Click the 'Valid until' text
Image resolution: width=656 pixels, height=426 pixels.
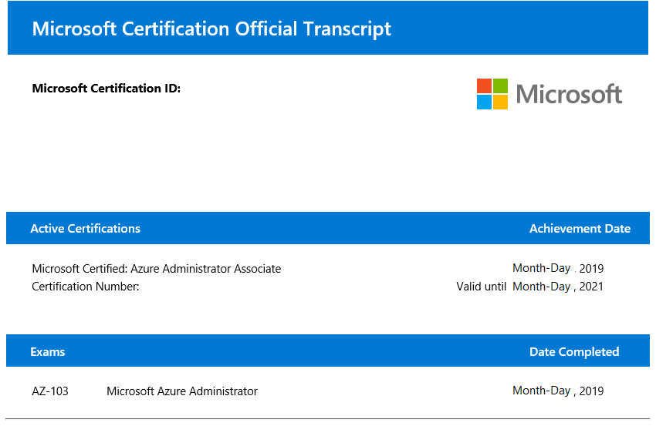pyautogui.click(x=481, y=287)
